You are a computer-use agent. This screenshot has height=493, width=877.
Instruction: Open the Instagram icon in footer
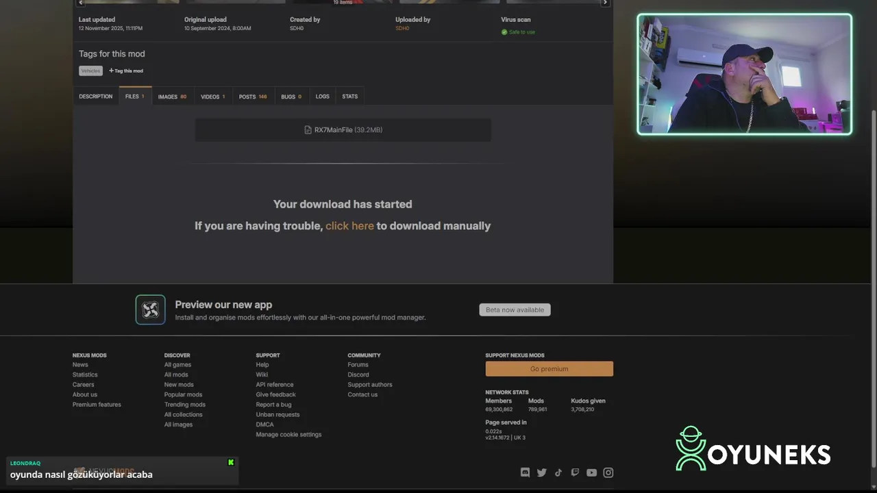click(x=608, y=472)
